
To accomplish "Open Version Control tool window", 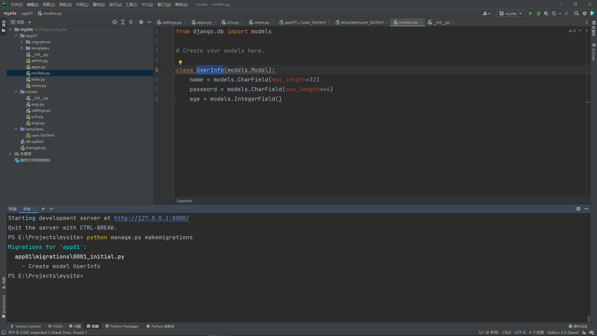I will 26,326.
